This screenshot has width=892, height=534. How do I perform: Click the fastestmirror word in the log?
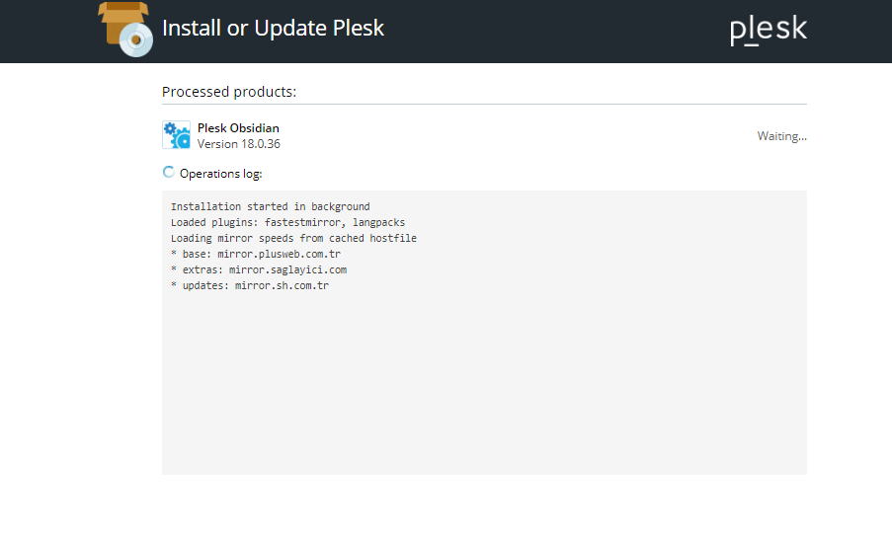point(302,222)
